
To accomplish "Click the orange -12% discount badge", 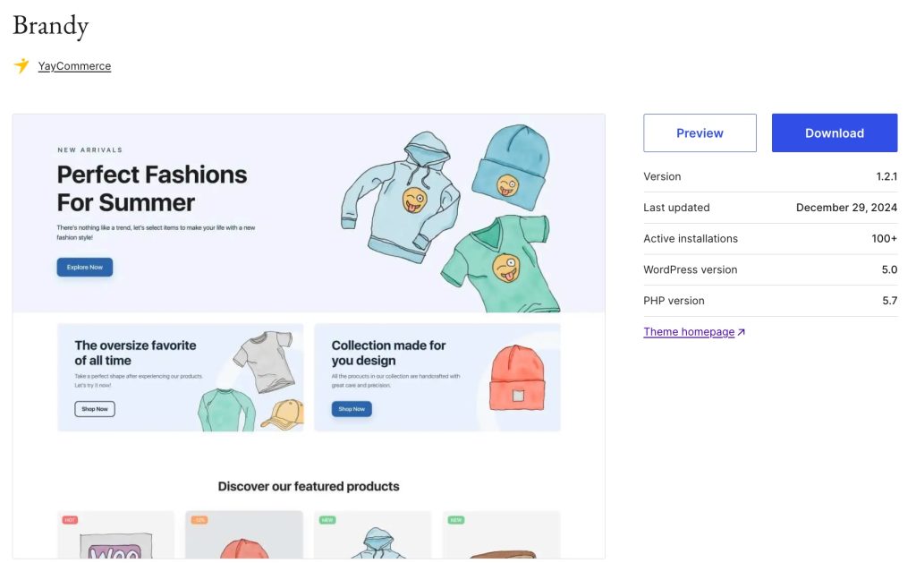I will [x=199, y=520].
